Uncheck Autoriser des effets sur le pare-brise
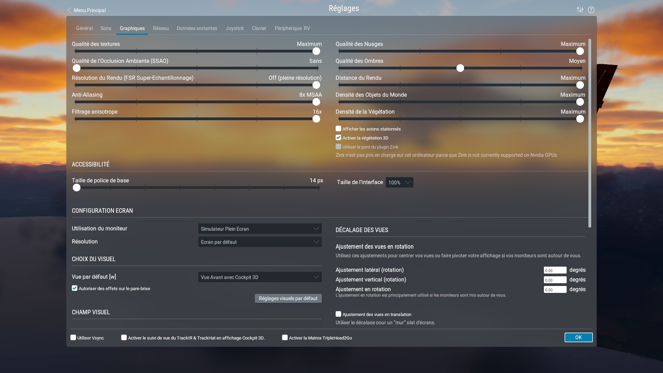This screenshot has height=373, width=663. [75, 288]
